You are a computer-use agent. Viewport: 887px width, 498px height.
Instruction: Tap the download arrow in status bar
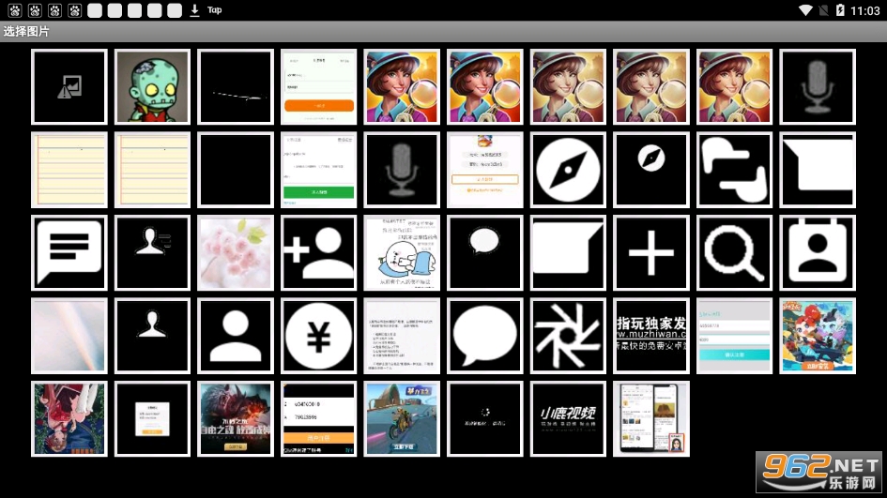click(x=194, y=10)
